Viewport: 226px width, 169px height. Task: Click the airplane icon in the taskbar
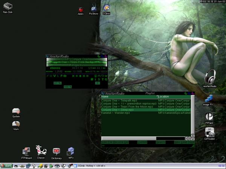click(22, 166)
